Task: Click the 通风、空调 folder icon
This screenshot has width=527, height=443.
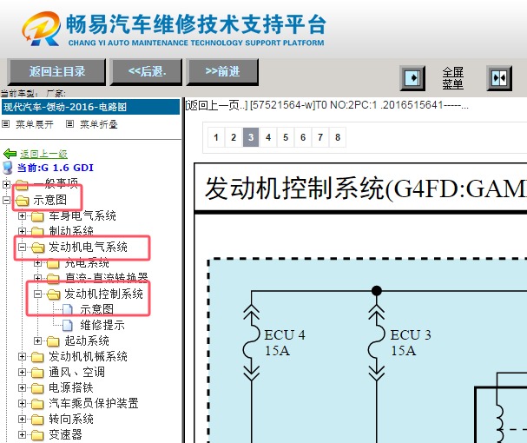Action: pyautogui.click(x=37, y=373)
